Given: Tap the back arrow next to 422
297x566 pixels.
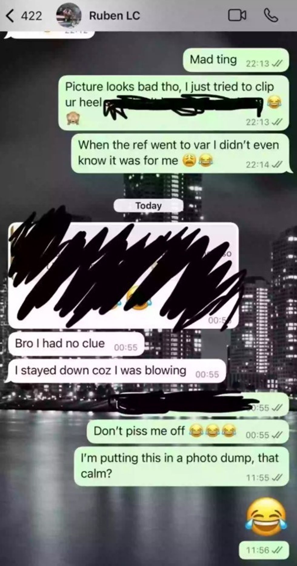Looking at the screenshot, I should 10,15.
